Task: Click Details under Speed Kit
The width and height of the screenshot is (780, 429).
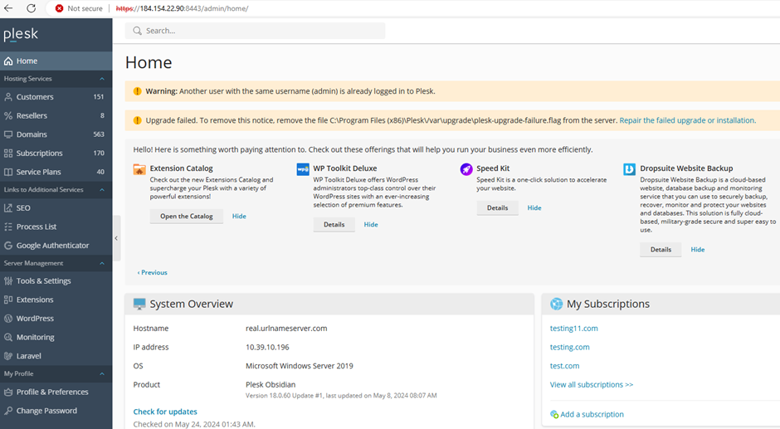Action: pyautogui.click(x=497, y=207)
